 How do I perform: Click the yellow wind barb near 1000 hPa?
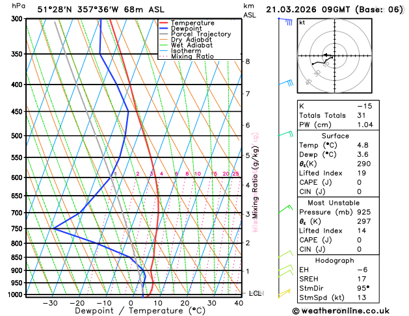284,293
